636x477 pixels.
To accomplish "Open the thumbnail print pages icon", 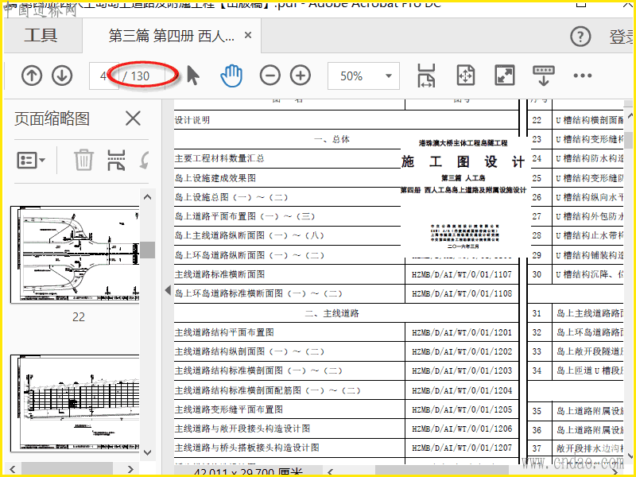I will point(116,160).
